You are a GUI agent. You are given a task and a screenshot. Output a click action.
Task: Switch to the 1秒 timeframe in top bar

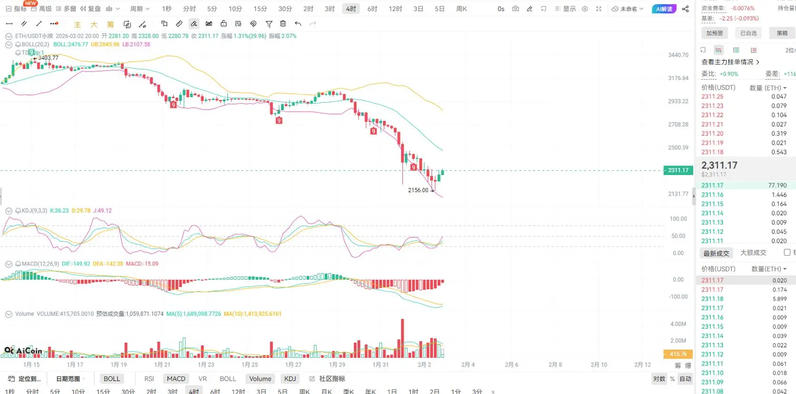[x=167, y=9]
